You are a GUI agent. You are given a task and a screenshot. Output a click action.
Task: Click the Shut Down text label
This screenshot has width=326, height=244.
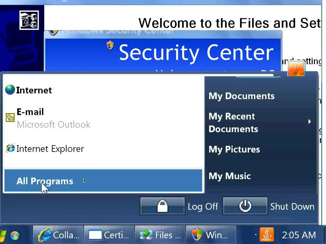pyautogui.click(x=292, y=207)
